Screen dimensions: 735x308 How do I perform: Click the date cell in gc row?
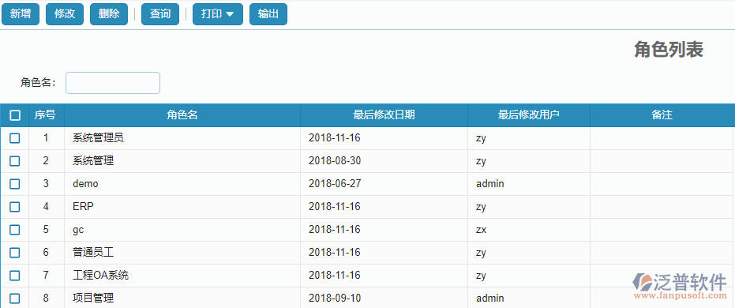pyautogui.click(x=384, y=230)
